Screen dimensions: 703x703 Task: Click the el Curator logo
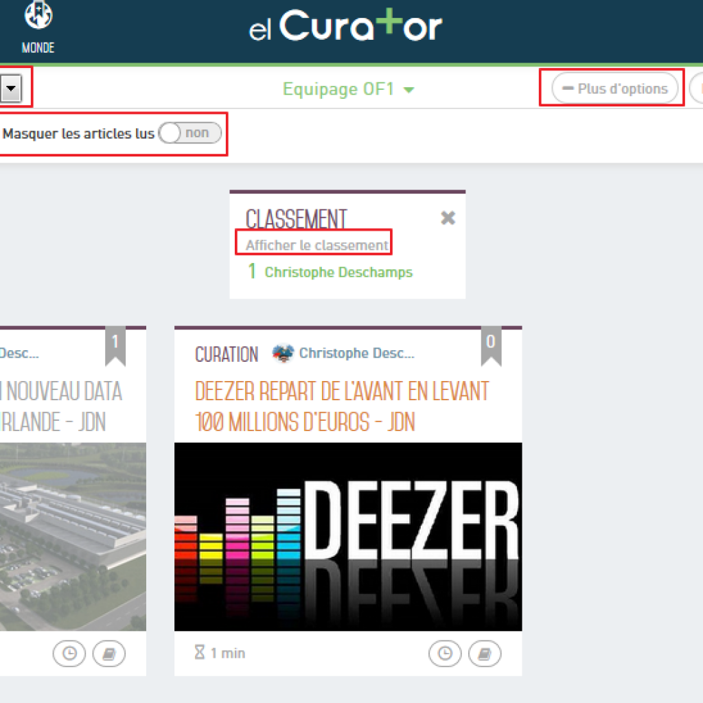click(x=346, y=25)
